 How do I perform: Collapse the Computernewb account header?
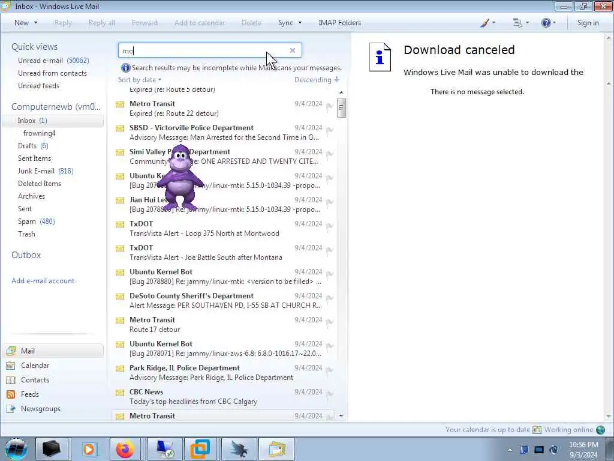(x=56, y=107)
